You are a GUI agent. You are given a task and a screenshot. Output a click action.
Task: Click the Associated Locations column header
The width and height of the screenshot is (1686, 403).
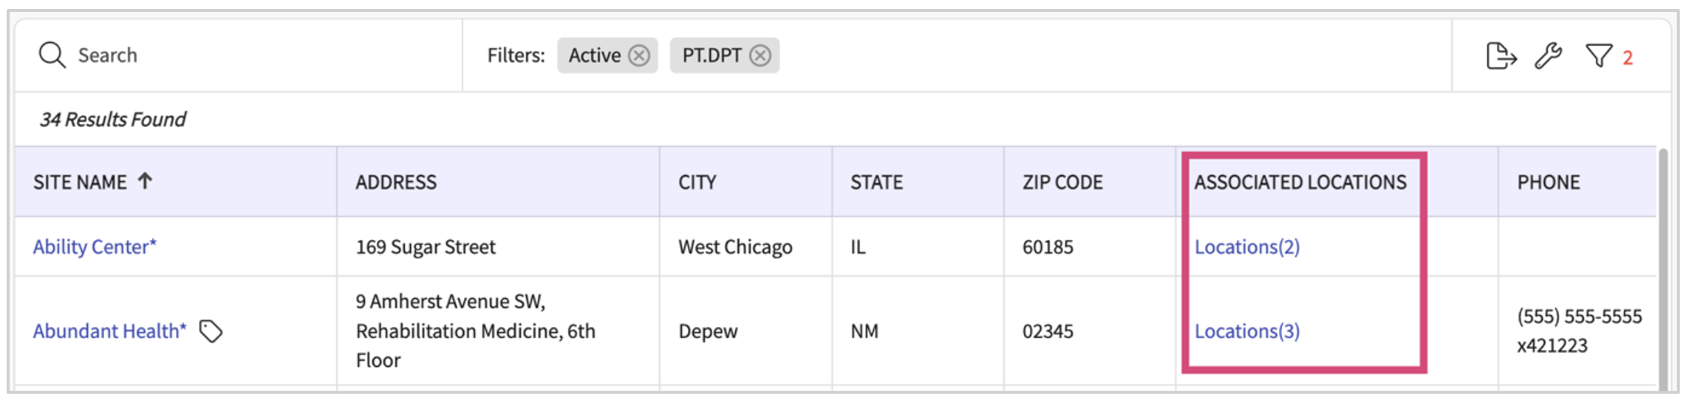[x=1300, y=182]
